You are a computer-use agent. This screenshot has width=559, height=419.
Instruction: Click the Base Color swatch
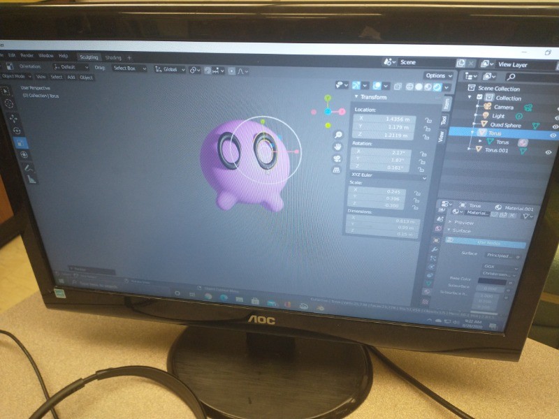point(492,281)
